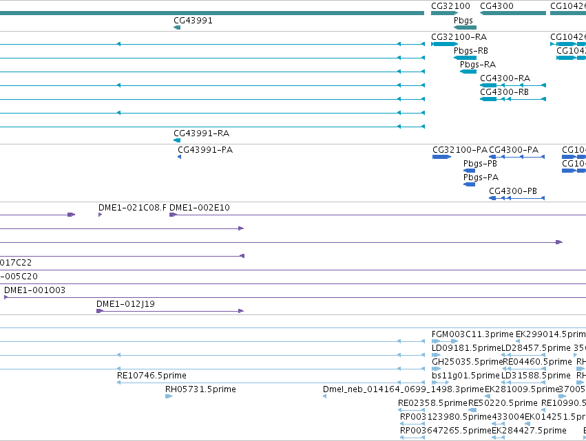Screen dimensions: 586x441
Task: Click the RE04460.5prime EST label
Action: 537,362
